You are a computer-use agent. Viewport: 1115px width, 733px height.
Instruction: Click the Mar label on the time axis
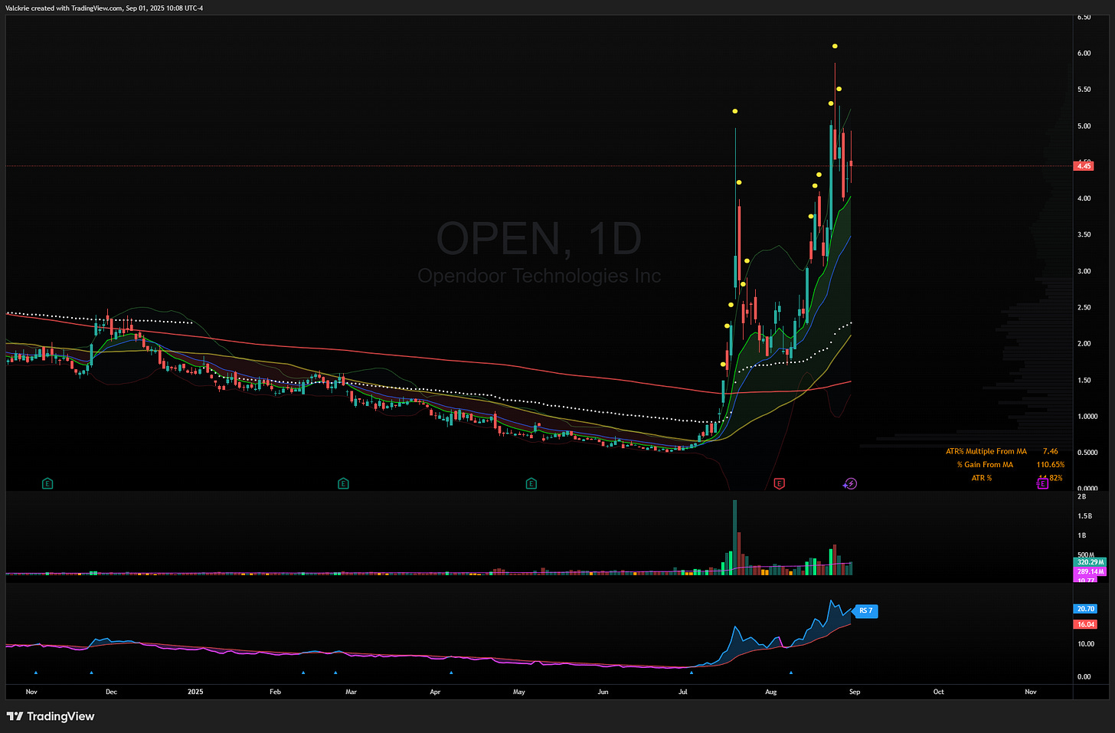click(351, 692)
